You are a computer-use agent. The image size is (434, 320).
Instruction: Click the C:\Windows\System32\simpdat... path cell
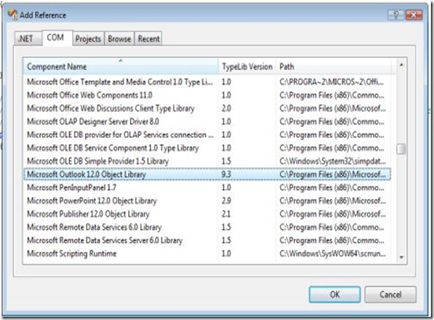click(333, 162)
